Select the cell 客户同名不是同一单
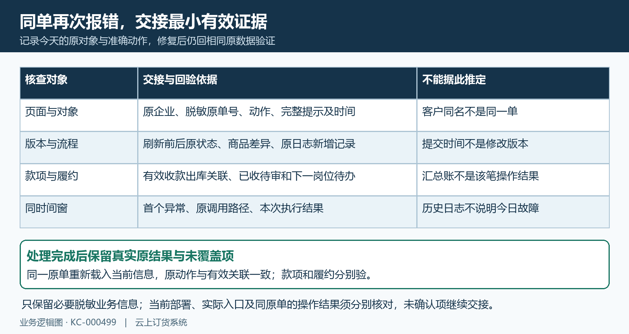The width and height of the screenshot is (629, 334). tap(513, 116)
